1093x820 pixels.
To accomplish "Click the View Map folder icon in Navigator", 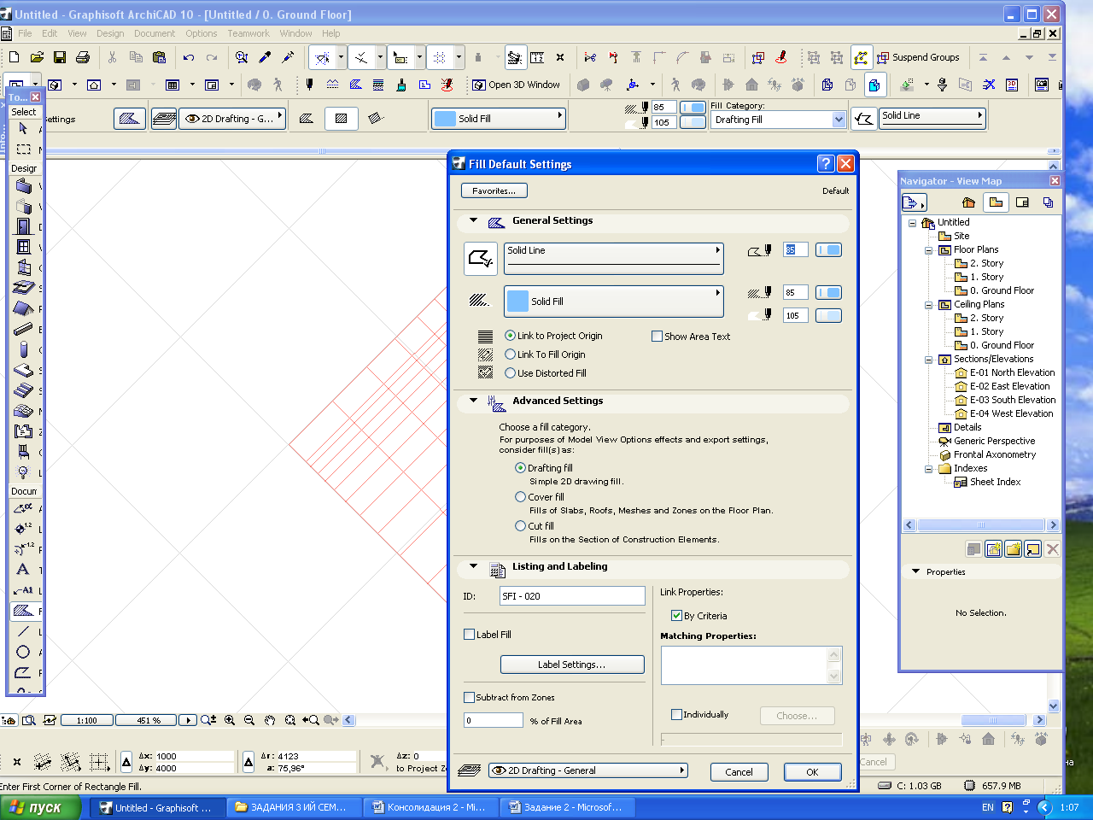I will (x=996, y=202).
